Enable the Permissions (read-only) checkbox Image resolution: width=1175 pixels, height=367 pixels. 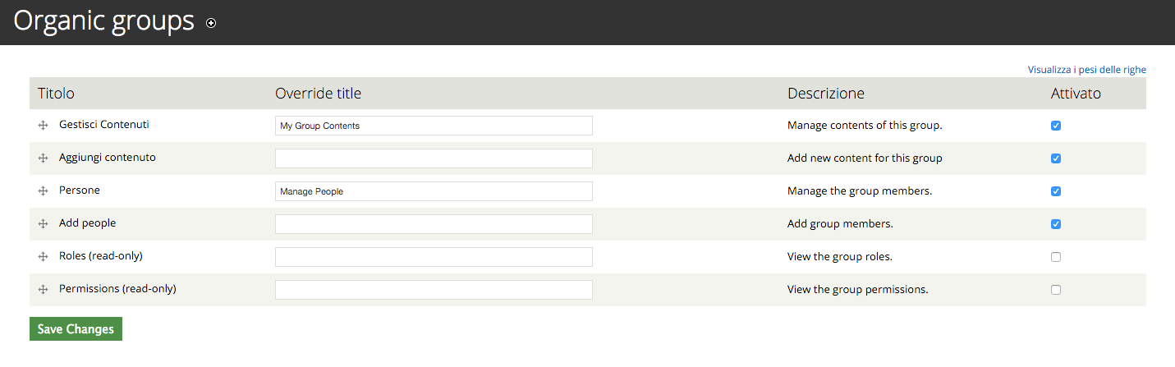1056,290
